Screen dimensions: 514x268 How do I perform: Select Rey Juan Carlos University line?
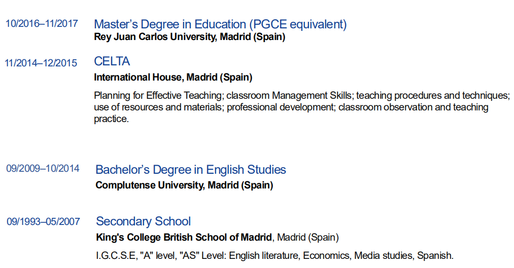[x=189, y=37]
